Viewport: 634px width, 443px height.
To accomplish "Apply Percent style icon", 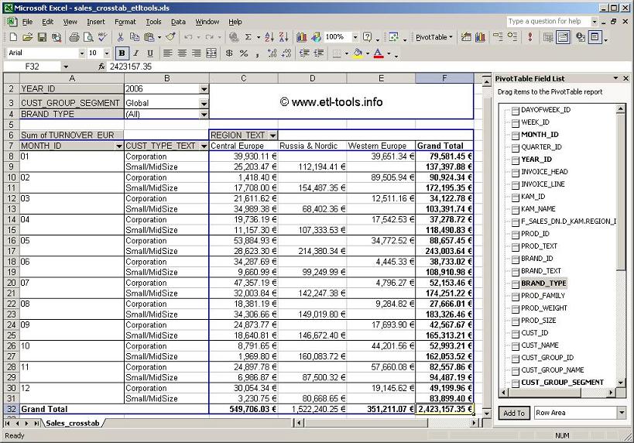I will click(x=243, y=53).
